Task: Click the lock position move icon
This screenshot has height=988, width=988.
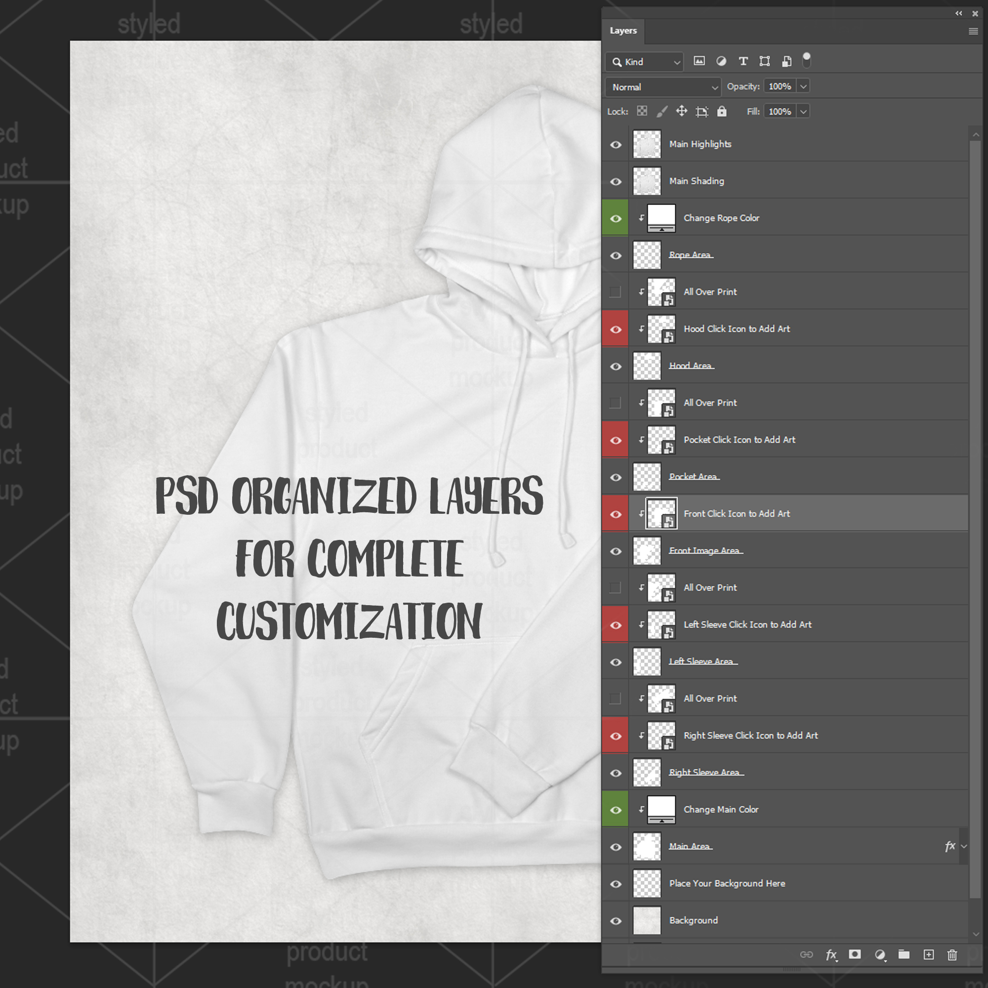Action: coord(681,112)
